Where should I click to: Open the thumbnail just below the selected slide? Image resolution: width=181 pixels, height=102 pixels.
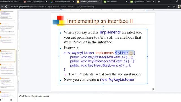click(x=7, y=69)
